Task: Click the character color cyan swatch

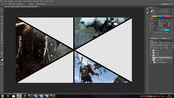Action: 167,30
